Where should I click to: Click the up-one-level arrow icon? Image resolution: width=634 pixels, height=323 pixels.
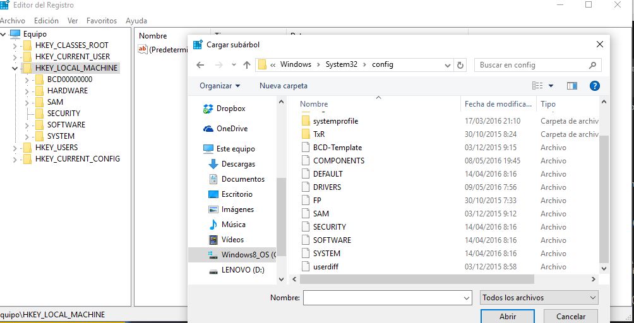coord(247,65)
